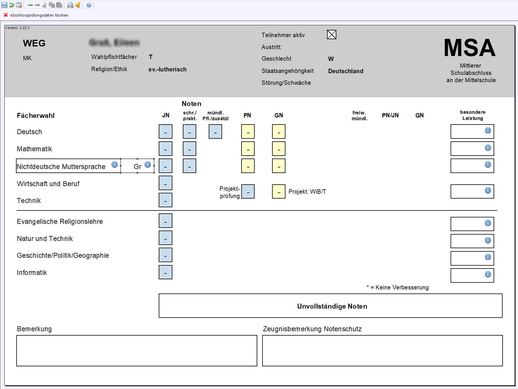Click the Mathematik GN yellow box
This screenshot has height=389, width=518.
[279, 149]
